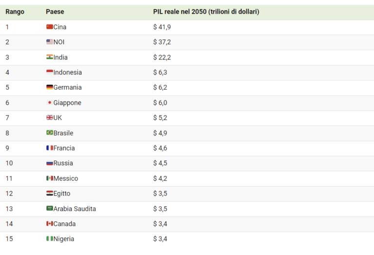The height and width of the screenshot is (255, 374).
Task: Click the Egypt flag icon
Action: click(x=50, y=193)
